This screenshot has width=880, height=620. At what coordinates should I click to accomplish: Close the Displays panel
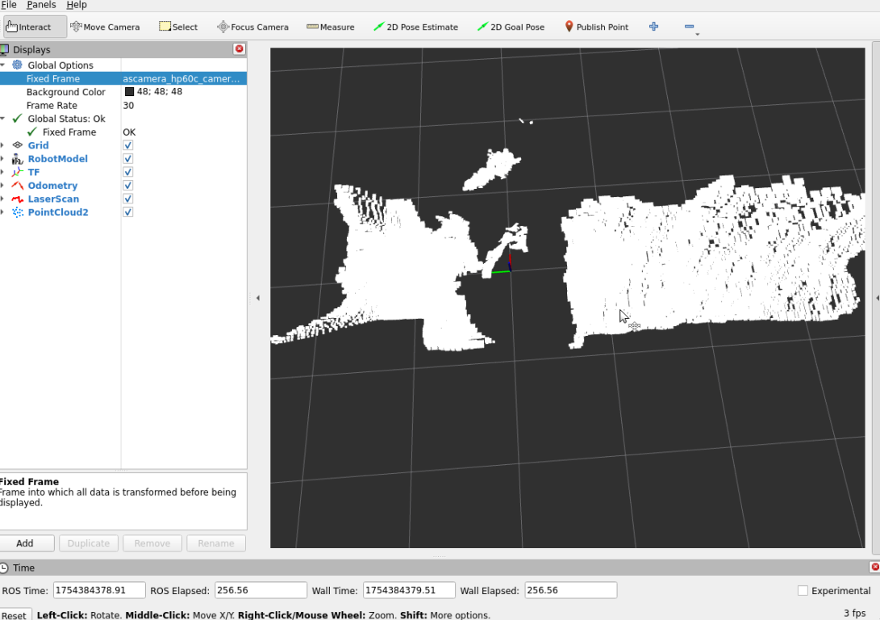pyautogui.click(x=239, y=49)
